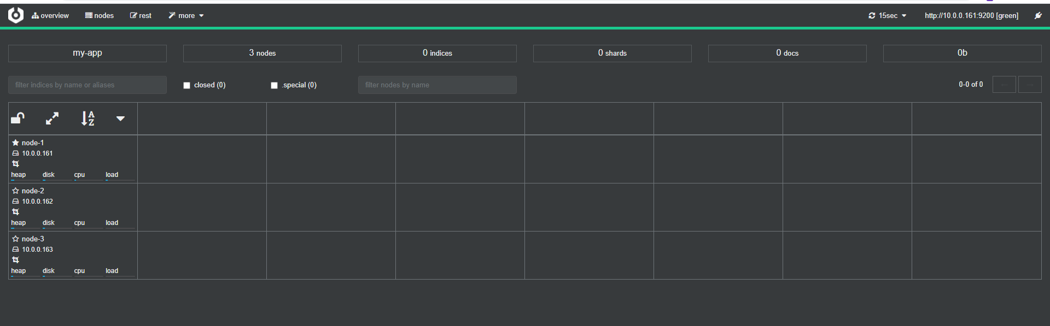
Task: Click the unlock shard allocation icon
Action: [x=18, y=118]
